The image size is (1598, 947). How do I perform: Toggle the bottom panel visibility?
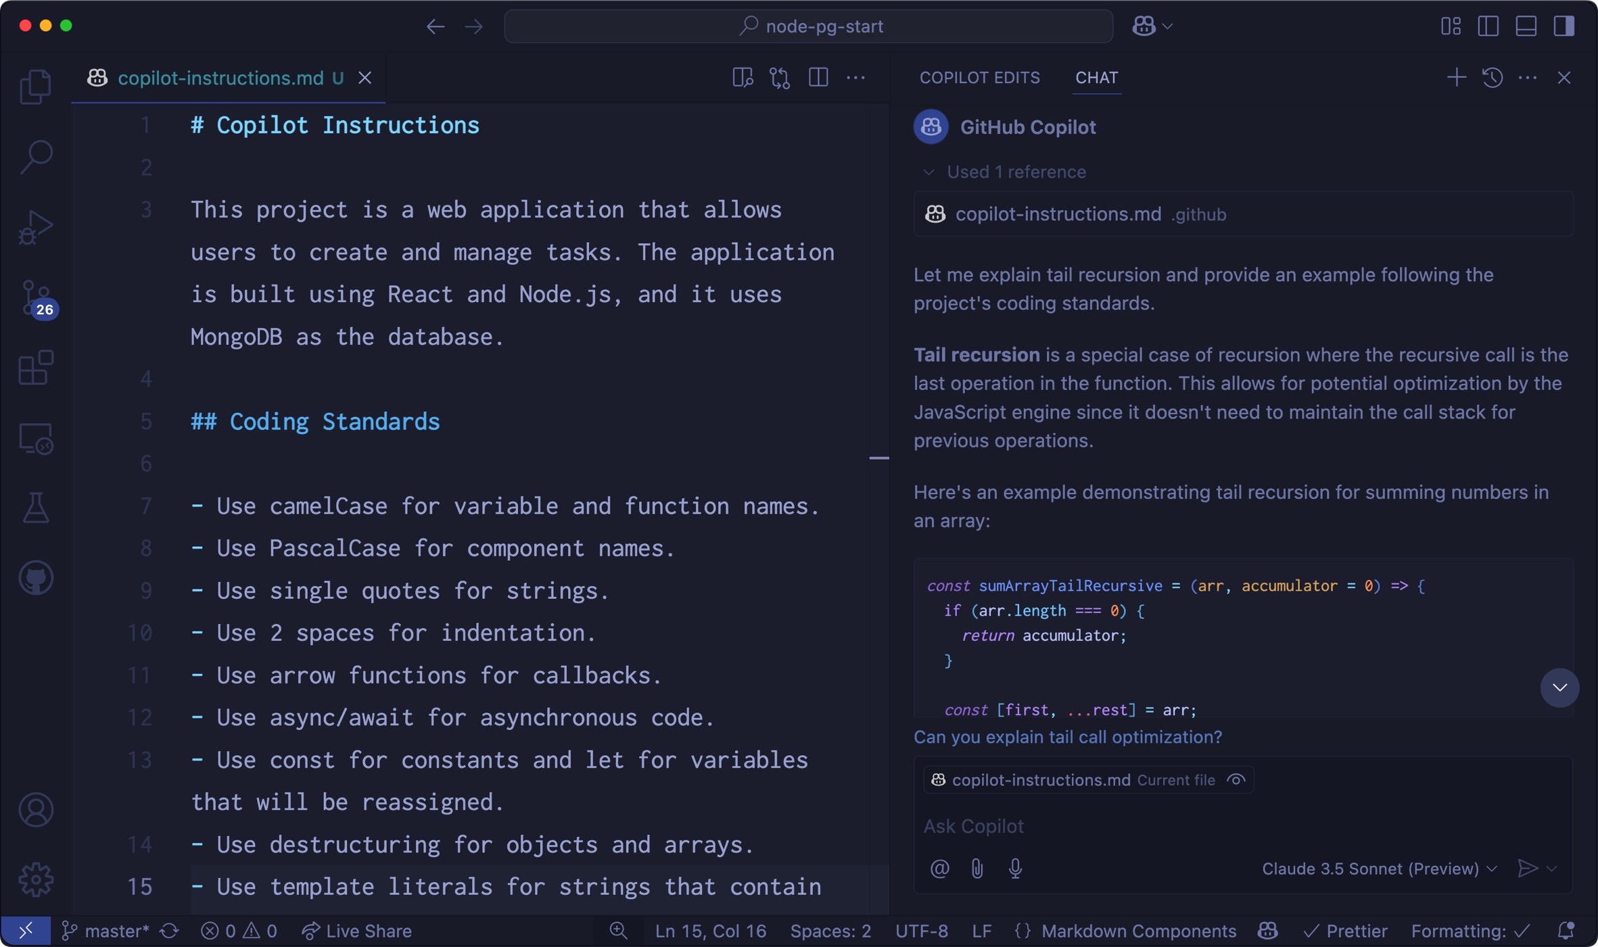tap(1526, 26)
